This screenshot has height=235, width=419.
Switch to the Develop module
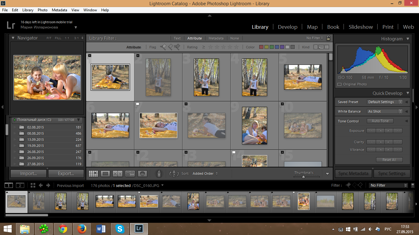pyautogui.click(x=287, y=27)
